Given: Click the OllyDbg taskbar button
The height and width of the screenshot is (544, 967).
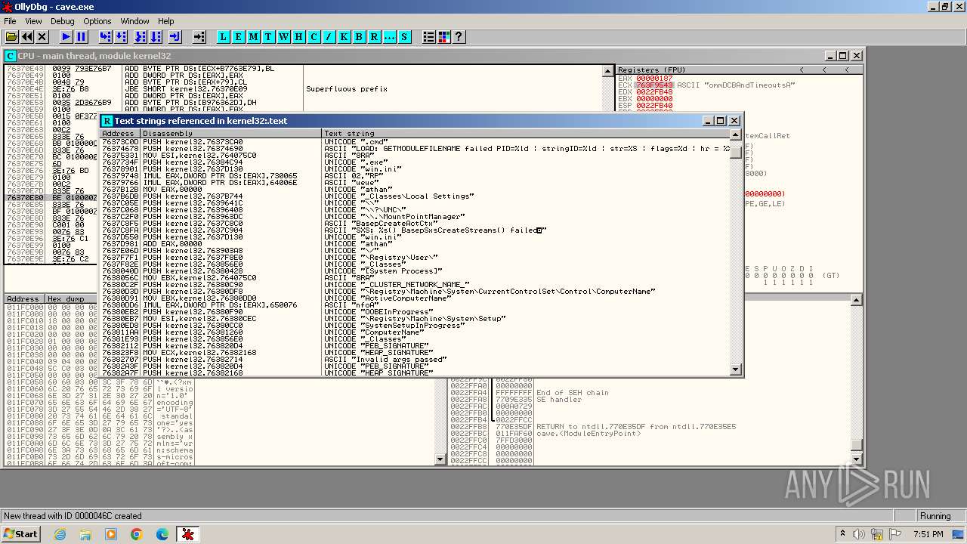Looking at the screenshot, I should [187, 534].
